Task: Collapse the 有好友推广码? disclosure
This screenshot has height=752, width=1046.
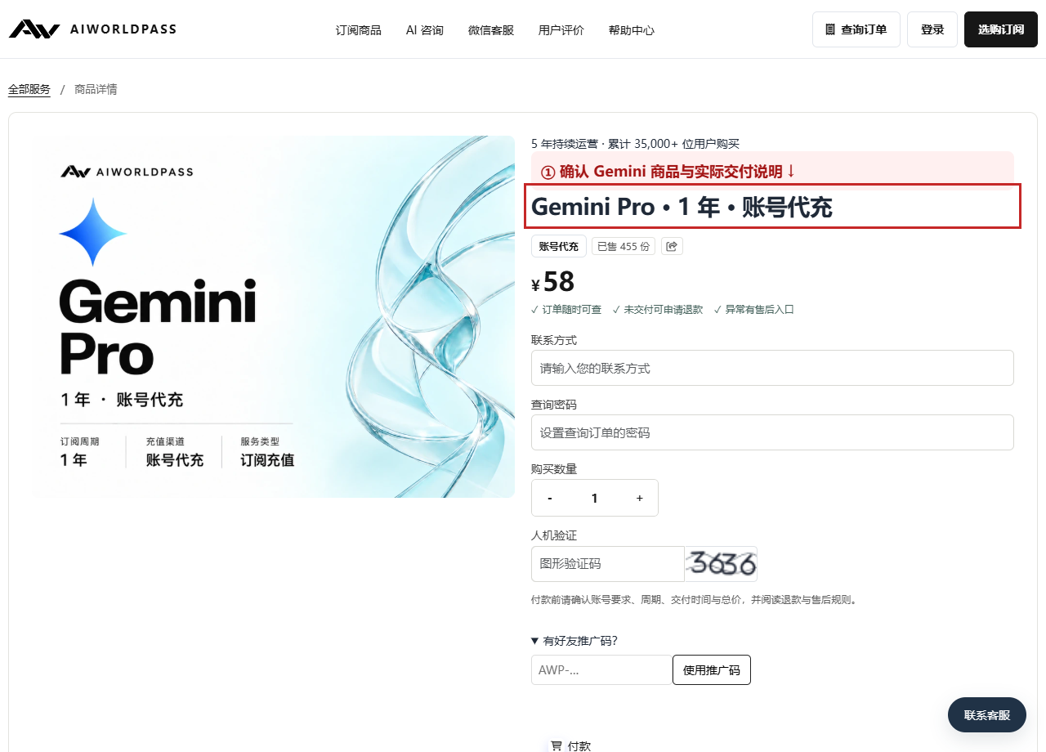Action: (x=574, y=640)
